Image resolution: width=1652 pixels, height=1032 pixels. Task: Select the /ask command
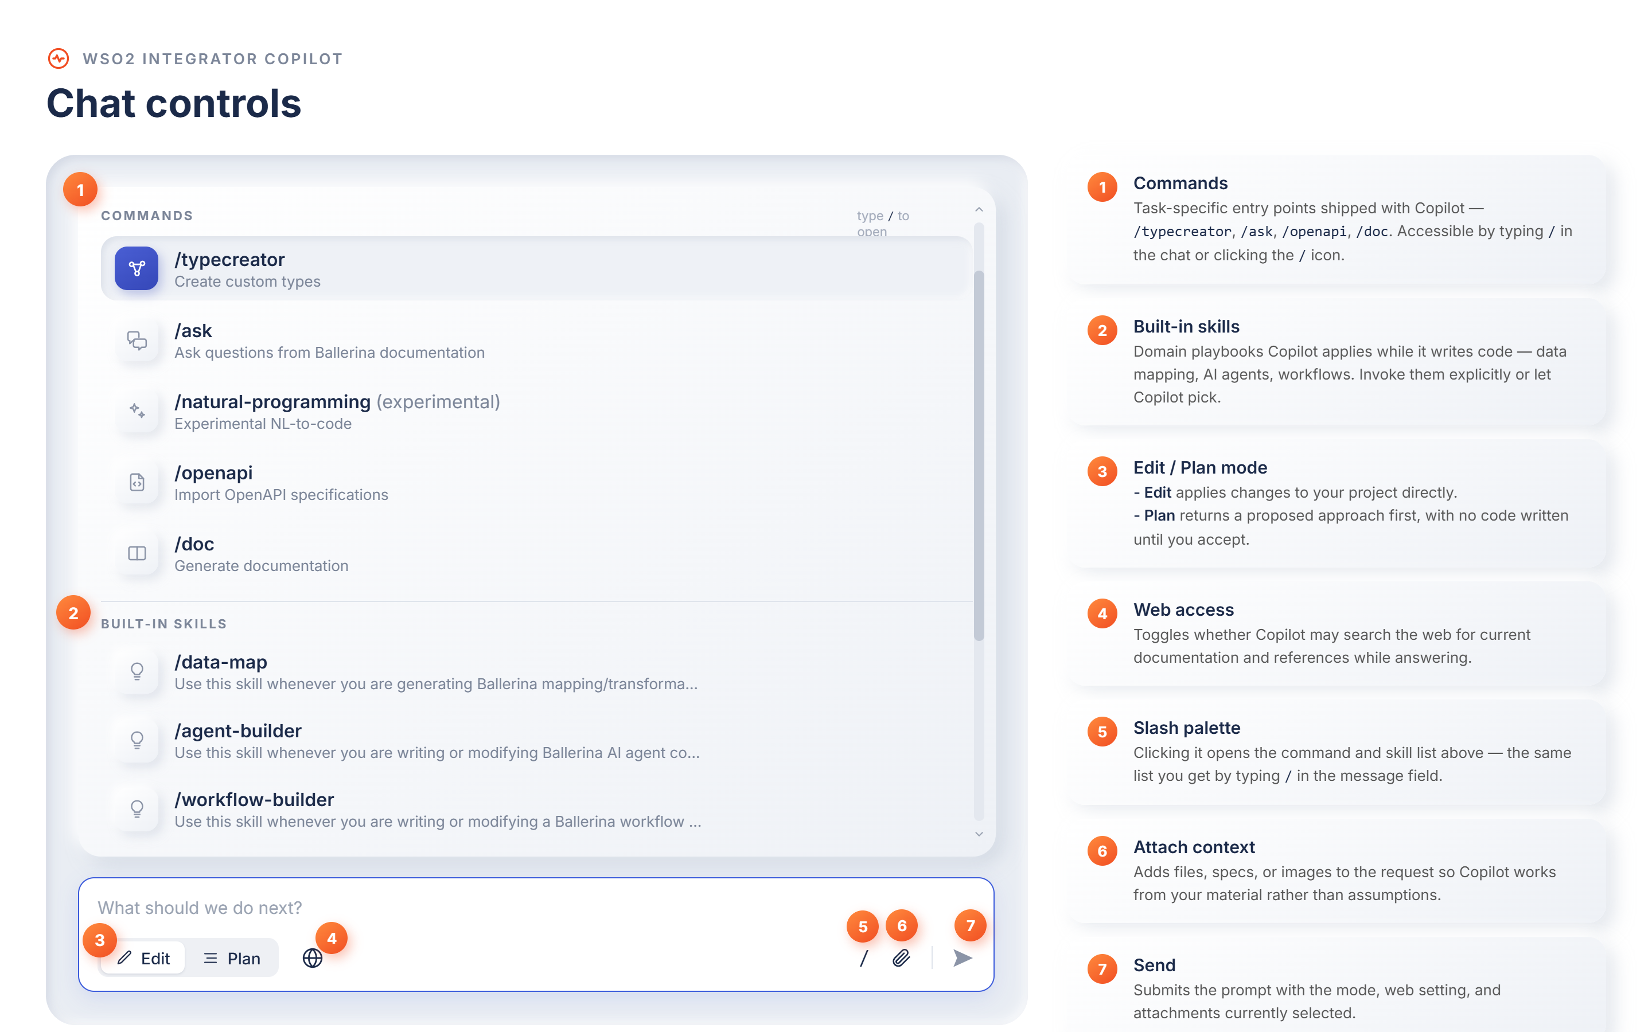pyautogui.click(x=536, y=340)
